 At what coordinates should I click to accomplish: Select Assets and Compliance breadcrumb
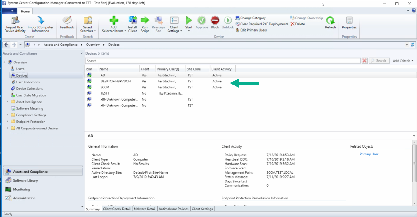[61, 45]
